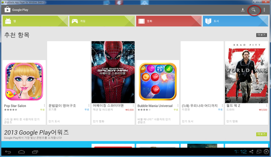The width and height of the screenshot is (271, 157).
Task: Open the three-dot overflow menu in header
Action: pos(264,10)
